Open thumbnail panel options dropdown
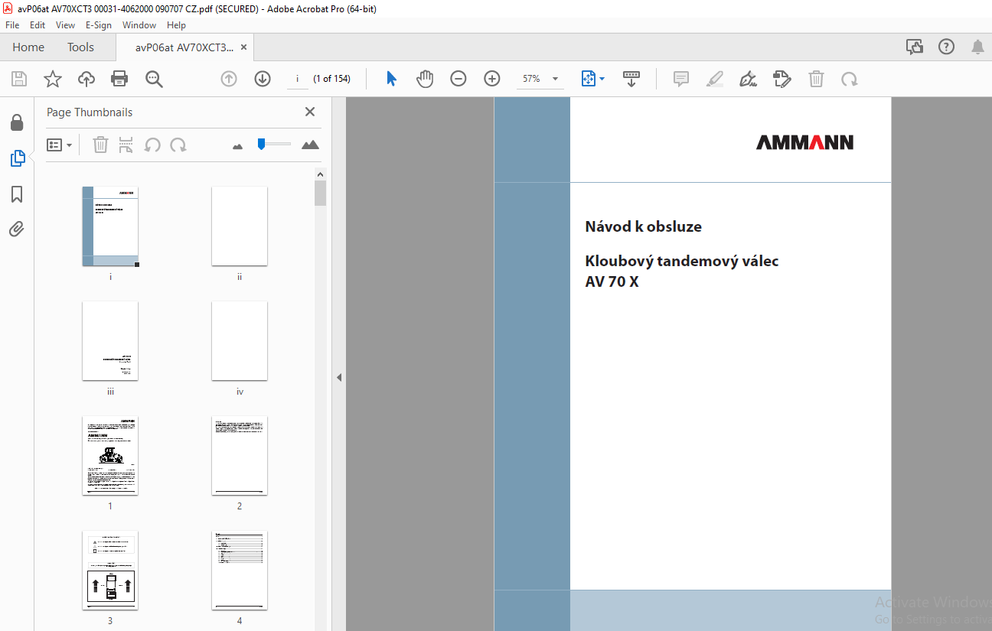 pyautogui.click(x=60, y=145)
